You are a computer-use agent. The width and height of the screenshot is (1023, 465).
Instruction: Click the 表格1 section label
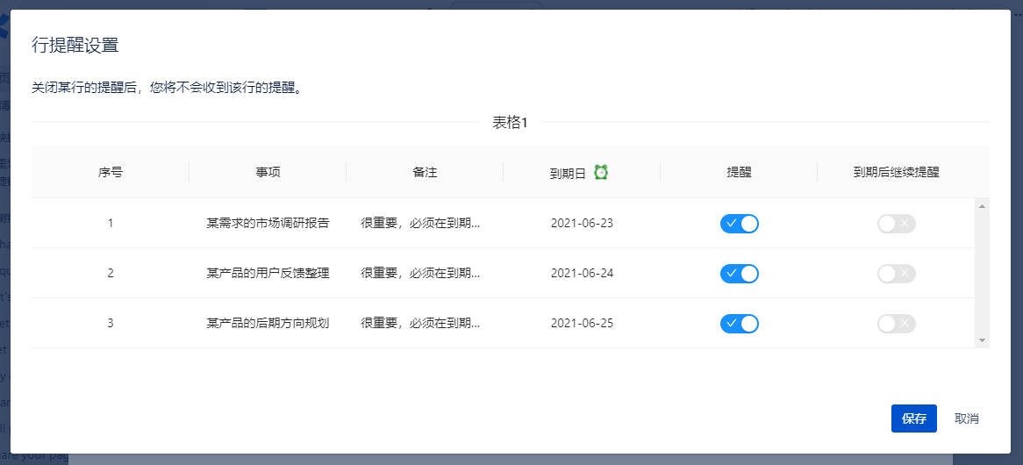tap(510, 123)
